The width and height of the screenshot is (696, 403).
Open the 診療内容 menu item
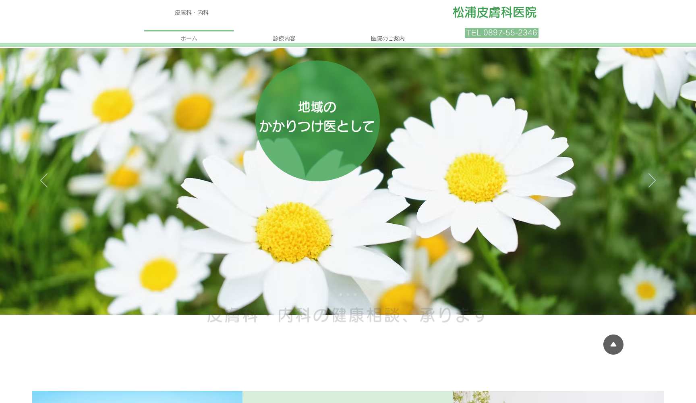point(284,38)
